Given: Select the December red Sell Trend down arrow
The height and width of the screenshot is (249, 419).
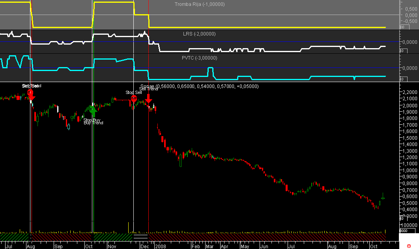Looking at the screenshot, I should [x=148, y=98].
